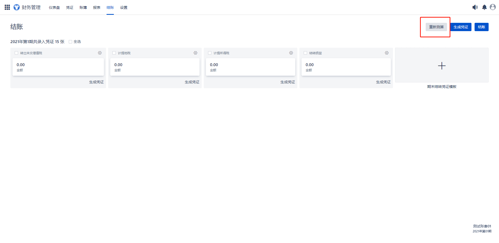
Task: Click the 测试账套01 account text
Action: pos(482,226)
